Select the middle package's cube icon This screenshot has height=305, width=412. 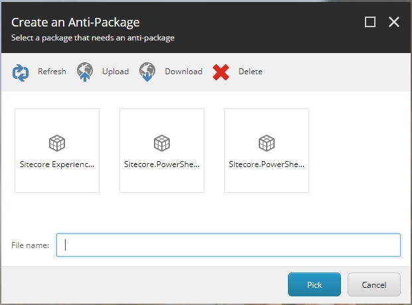pos(162,143)
